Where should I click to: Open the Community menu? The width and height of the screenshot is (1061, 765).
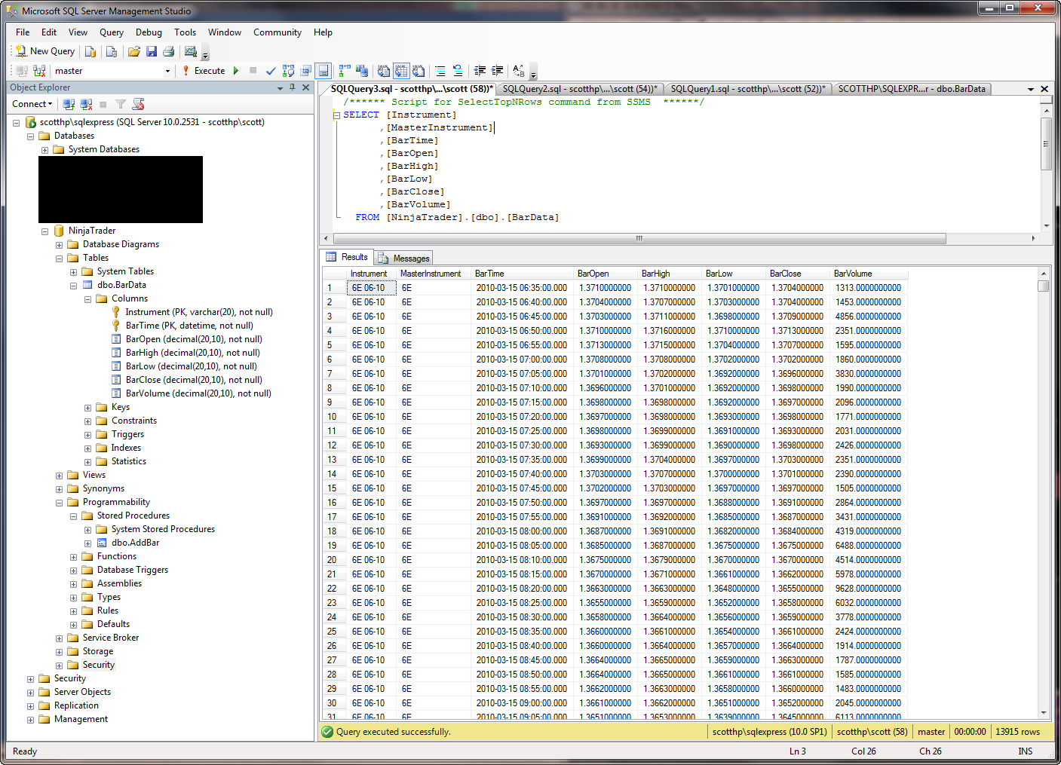tap(278, 32)
